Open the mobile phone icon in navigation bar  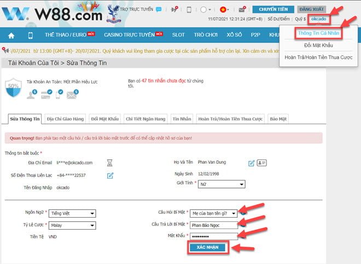pyautogui.click(x=31, y=35)
